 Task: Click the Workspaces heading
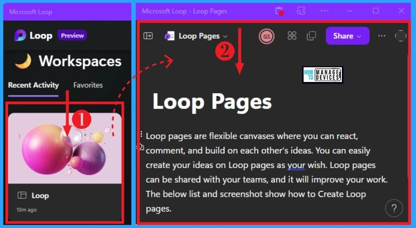80,61
